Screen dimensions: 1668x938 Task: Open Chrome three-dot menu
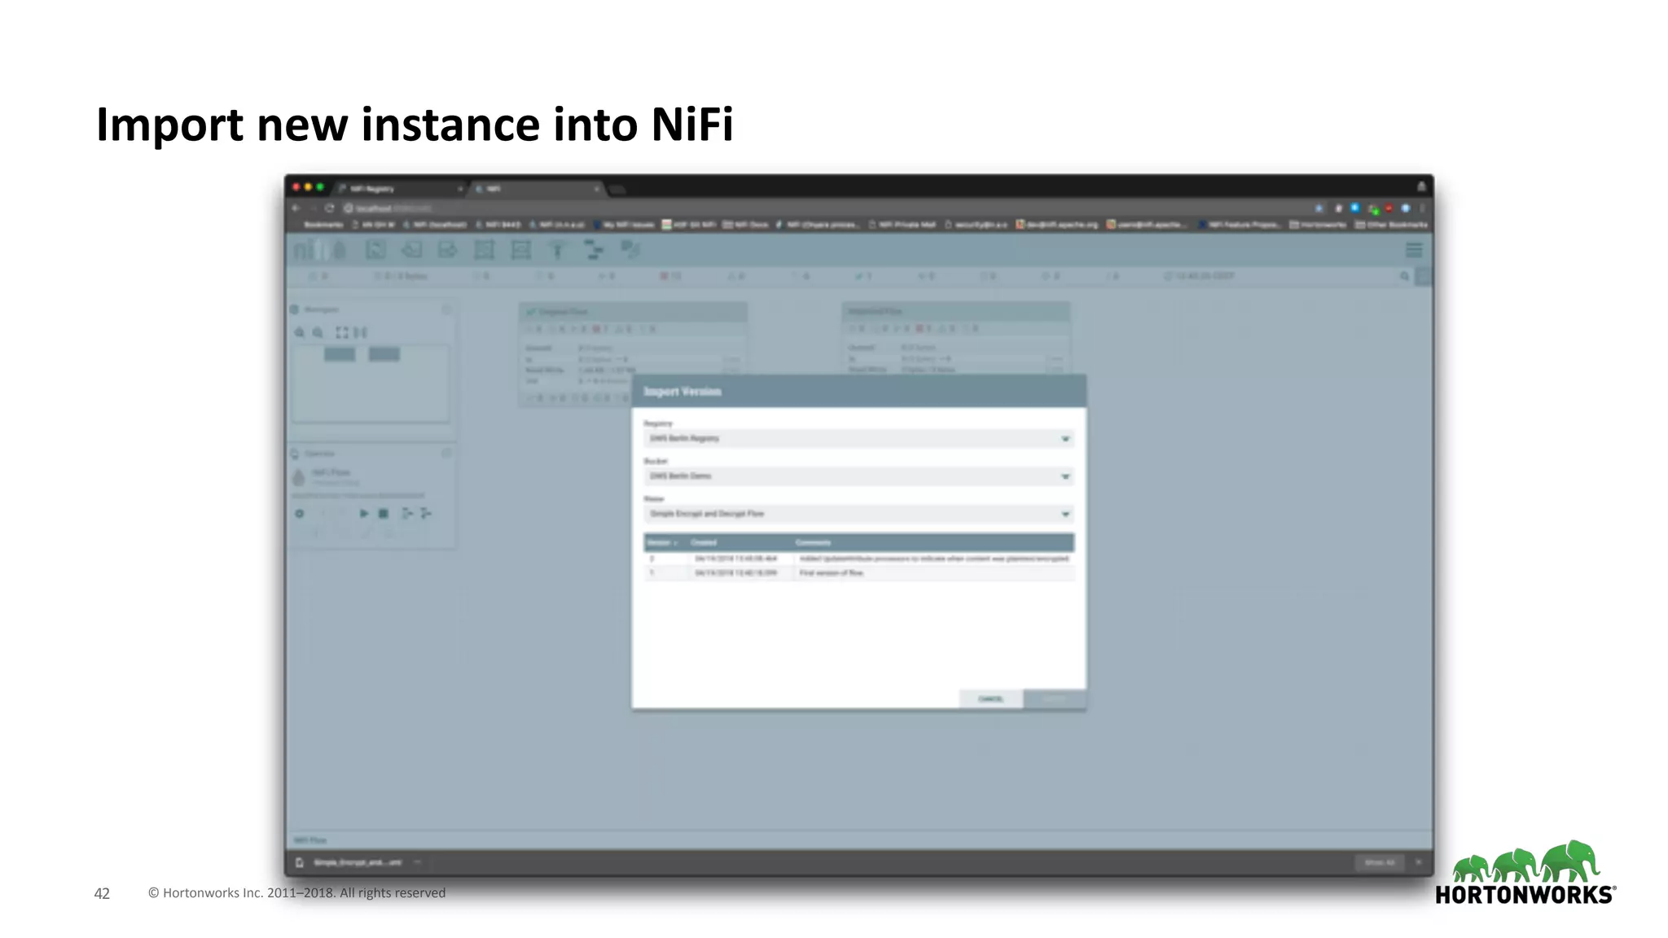1421,208
